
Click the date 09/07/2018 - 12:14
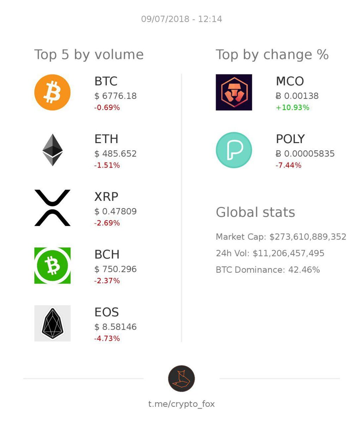pos(181,19)
